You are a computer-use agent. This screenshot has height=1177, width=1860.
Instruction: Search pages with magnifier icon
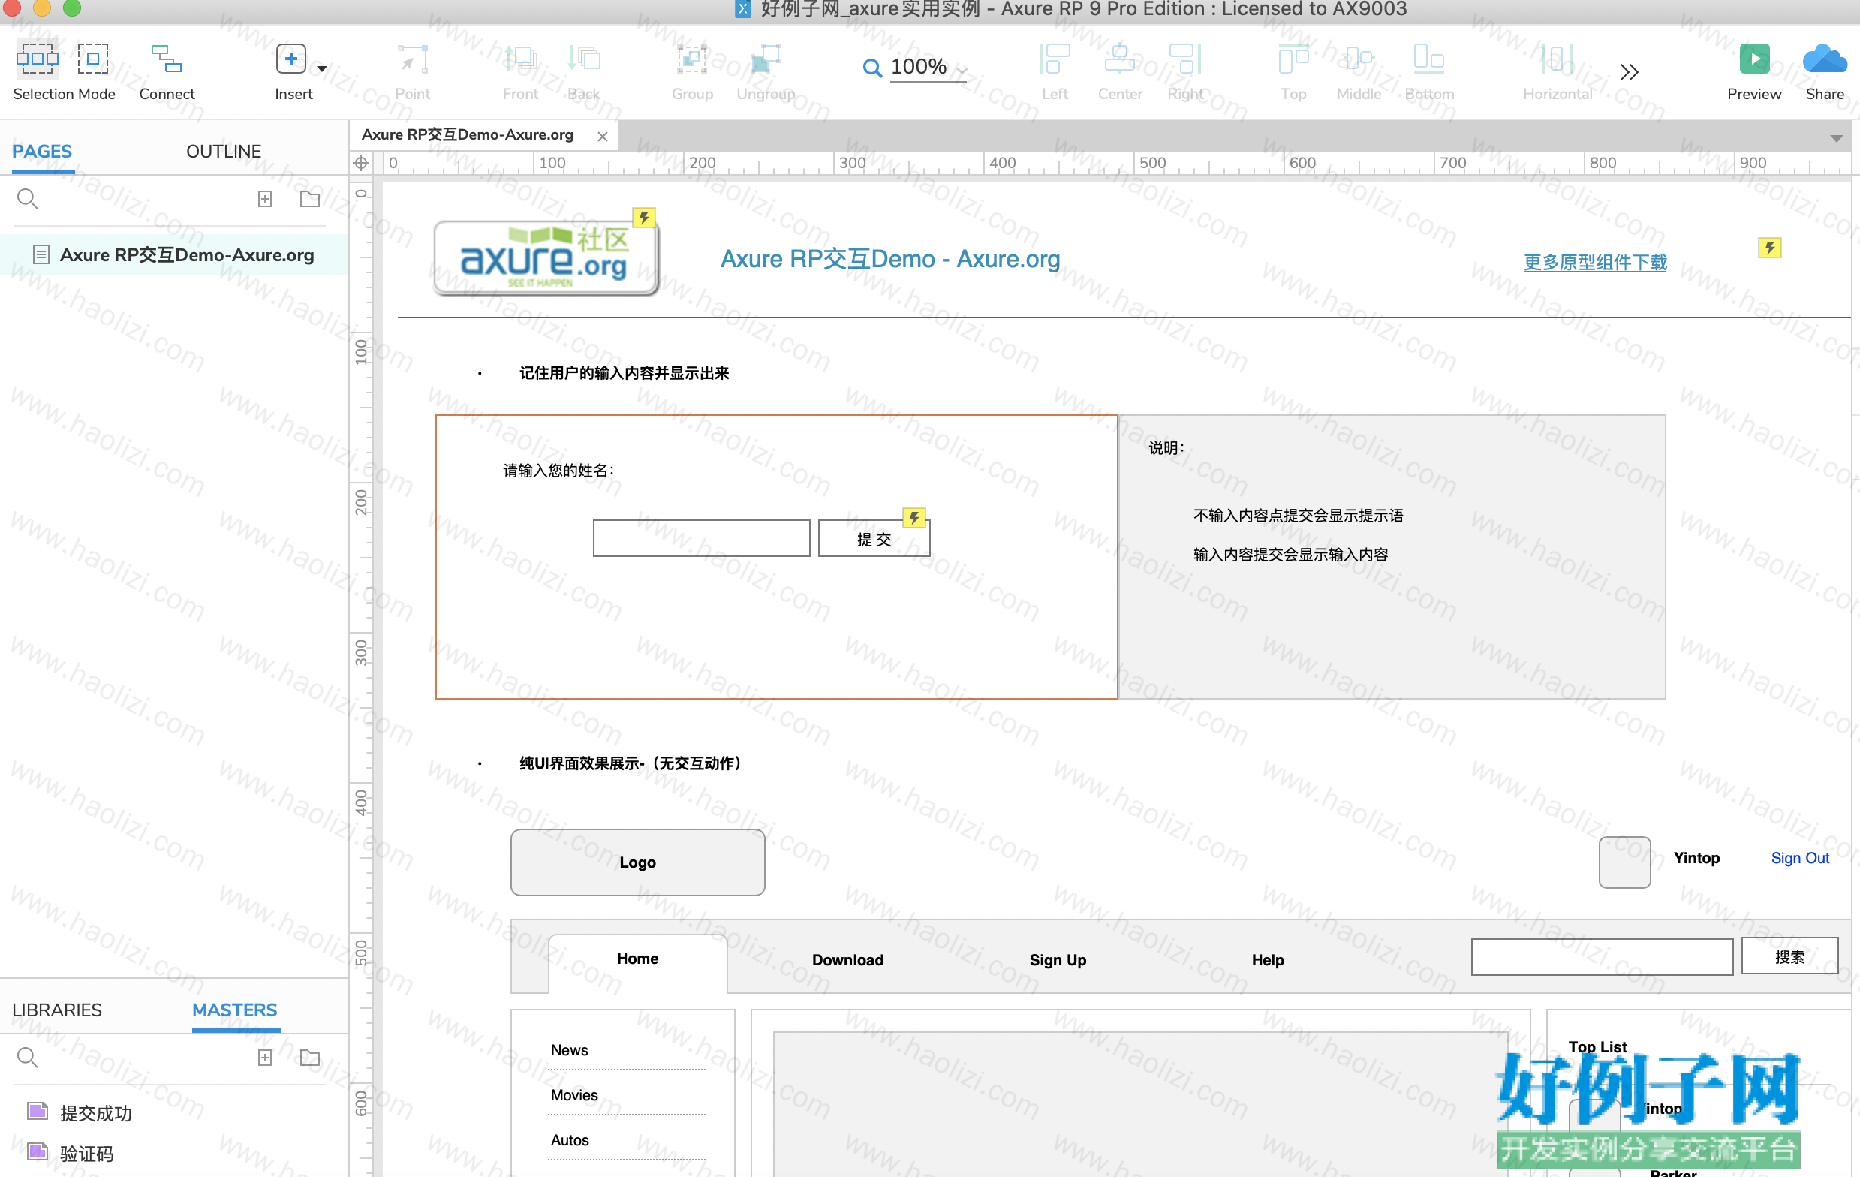tap(27, 198)
